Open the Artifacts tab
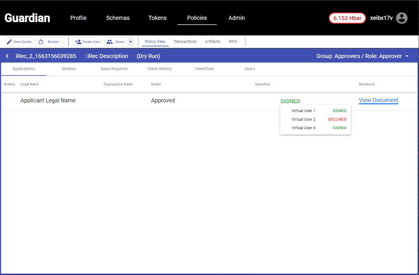The height and width of the screenshot is (275, 419). click(212, 42)
